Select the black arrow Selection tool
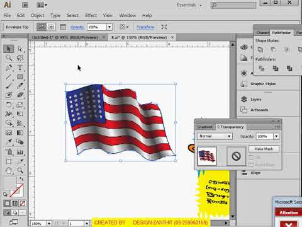The height and width of the screenshot is (227, 302). [x=9, y=49]
